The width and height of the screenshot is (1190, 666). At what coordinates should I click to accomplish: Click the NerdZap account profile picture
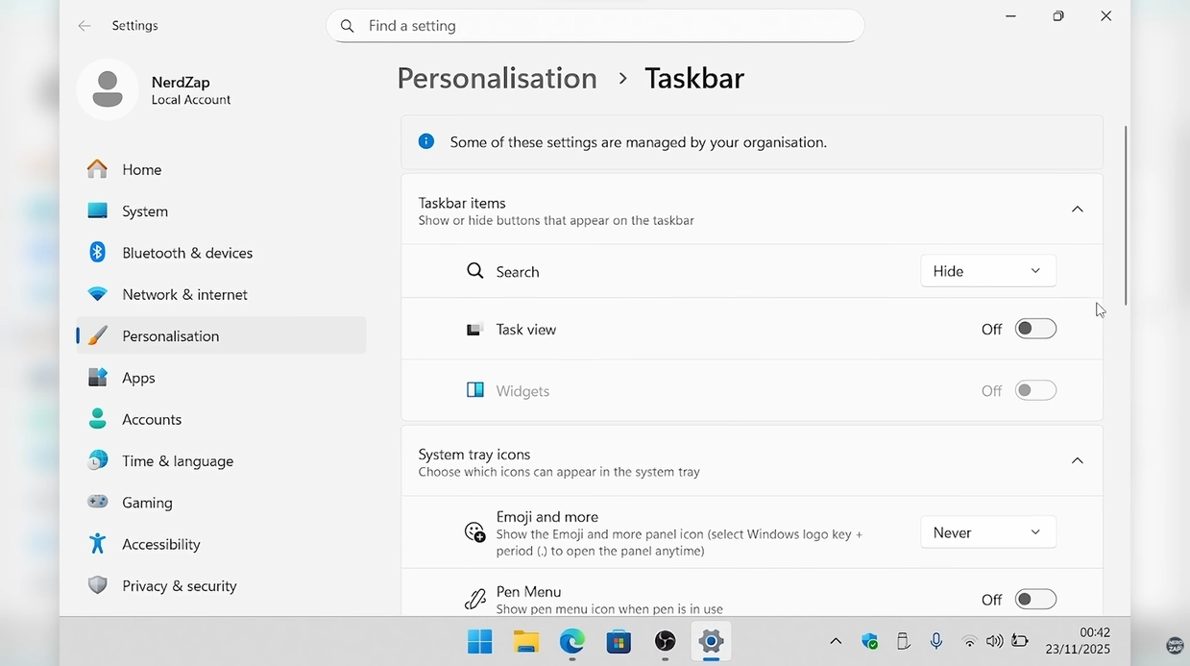point(108,89)
